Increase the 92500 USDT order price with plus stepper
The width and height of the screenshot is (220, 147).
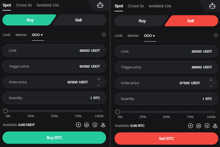coord(99,79)
